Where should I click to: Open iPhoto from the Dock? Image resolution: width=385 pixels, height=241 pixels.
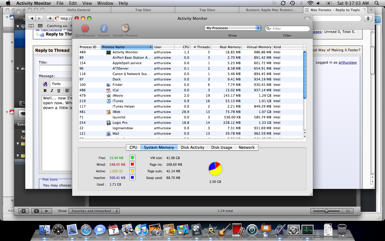coord(155,230)
